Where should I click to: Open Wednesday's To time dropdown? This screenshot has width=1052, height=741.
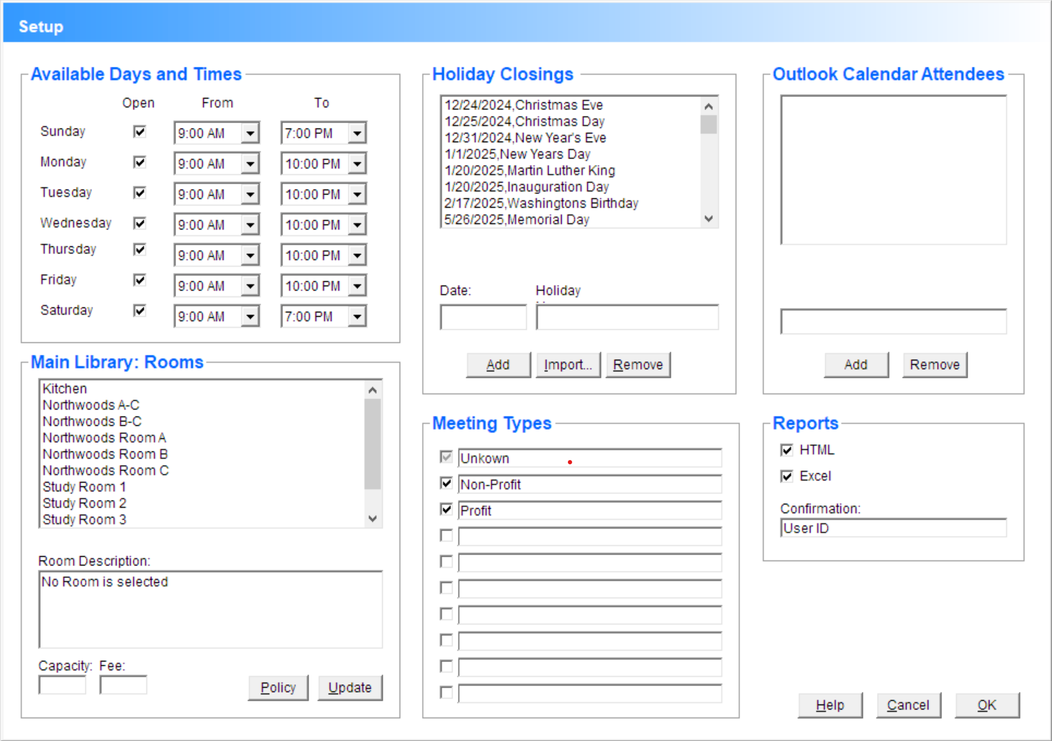357,225
